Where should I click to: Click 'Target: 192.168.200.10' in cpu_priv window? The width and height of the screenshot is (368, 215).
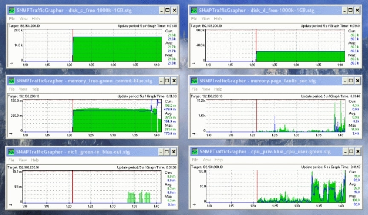tap(207, 167)
